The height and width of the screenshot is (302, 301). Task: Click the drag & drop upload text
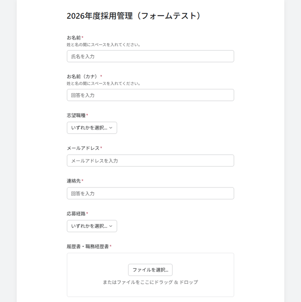tap(150, 282)
